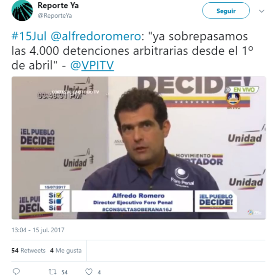Click the reply speech bubble icon
The width and height of the screenshot is (278, 278).
pos(17,272)
